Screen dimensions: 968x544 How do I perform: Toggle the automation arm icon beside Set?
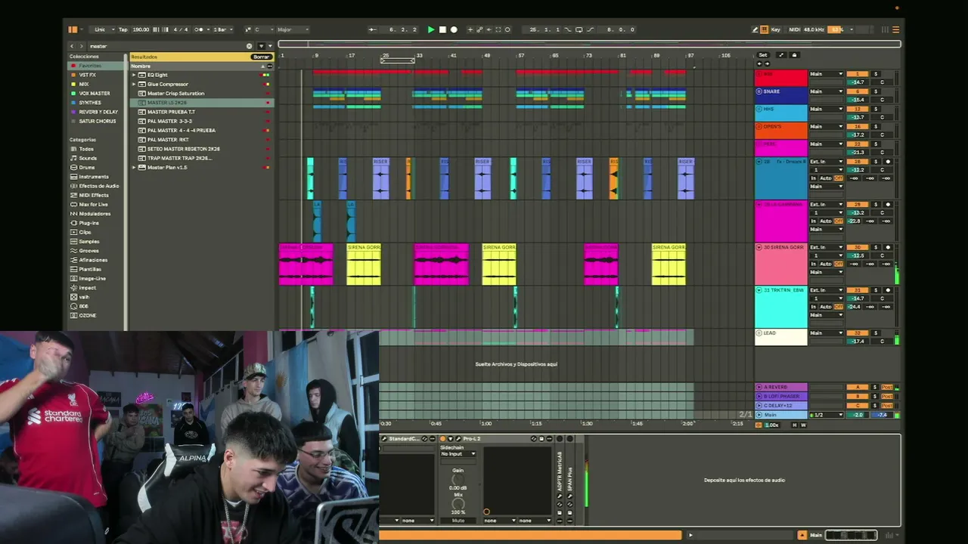pos(781,55)
